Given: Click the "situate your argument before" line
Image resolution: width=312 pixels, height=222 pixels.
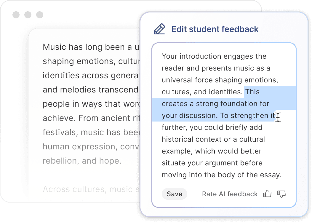Looking at the screenshot, I should [x=212, y=163].
